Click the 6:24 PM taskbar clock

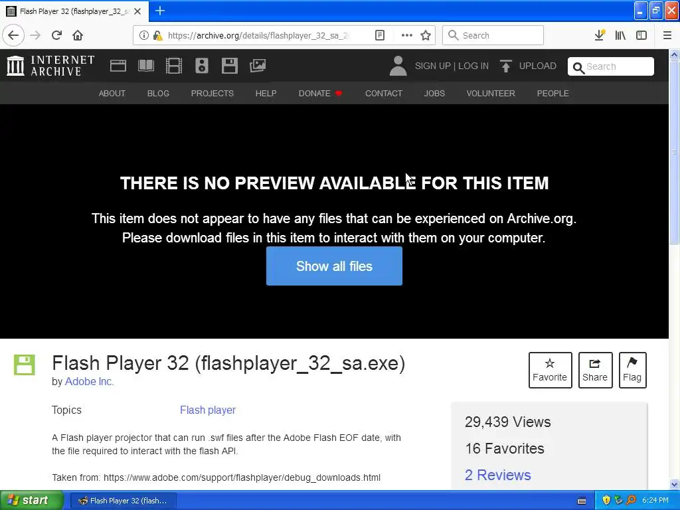pos(655,500)
